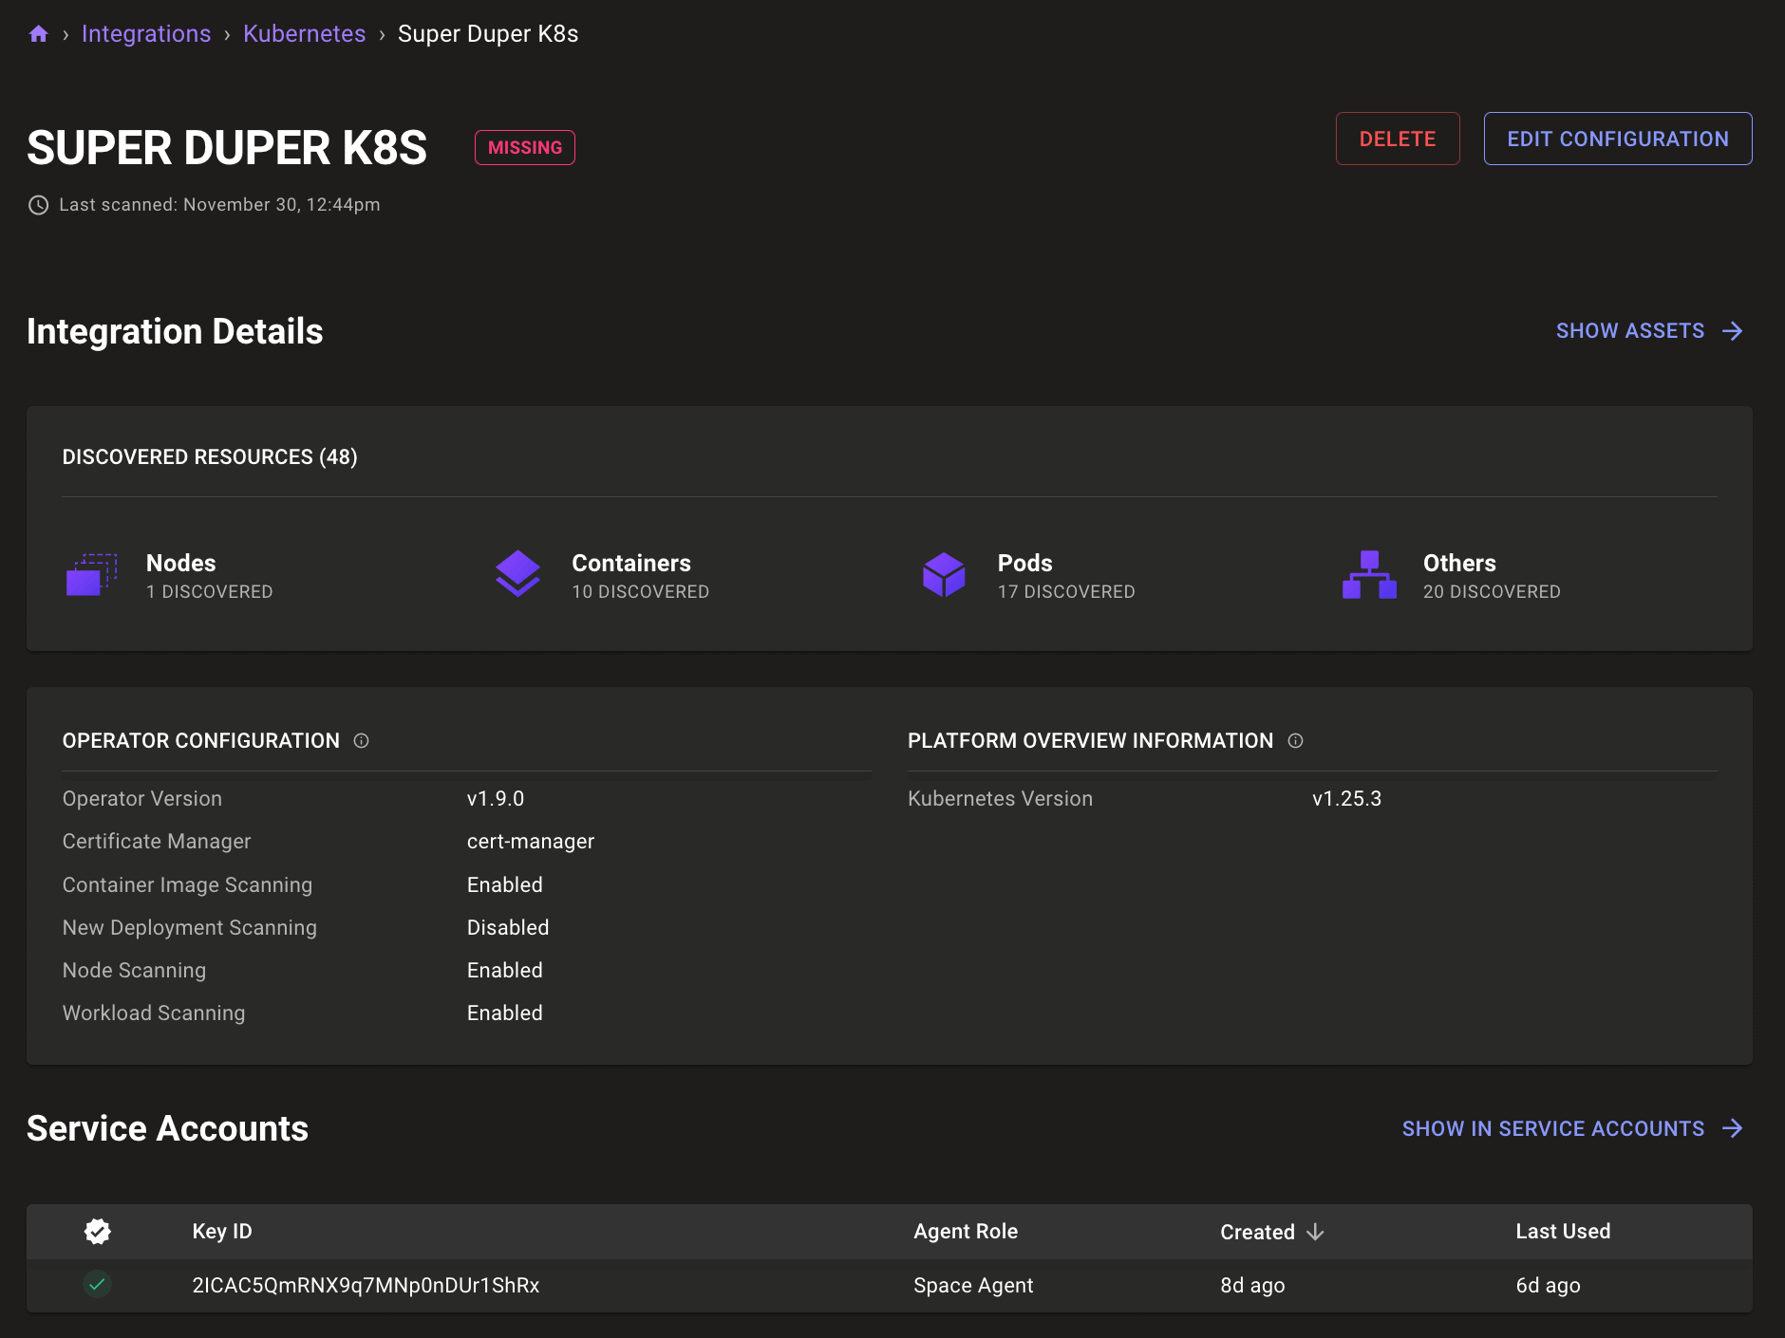The height and width of the screenshot is (1338, 1785).
Task: Click the verification badge icon in the table header
Action: pyautogui.click(x=97, y=1231)
